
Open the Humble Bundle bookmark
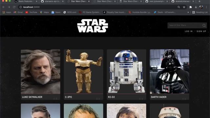tap(140, 12)
